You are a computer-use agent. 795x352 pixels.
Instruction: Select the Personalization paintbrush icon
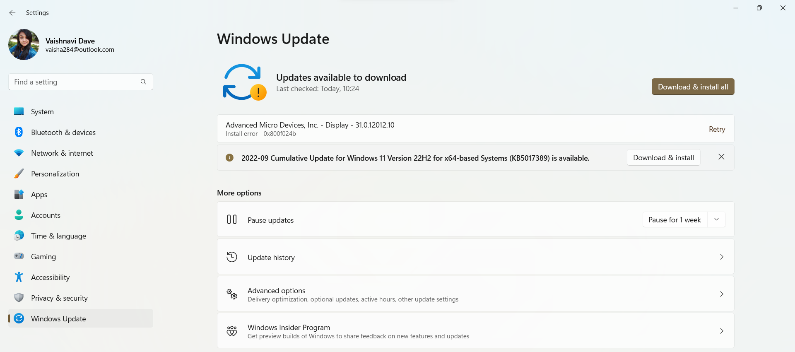(19, 174)
